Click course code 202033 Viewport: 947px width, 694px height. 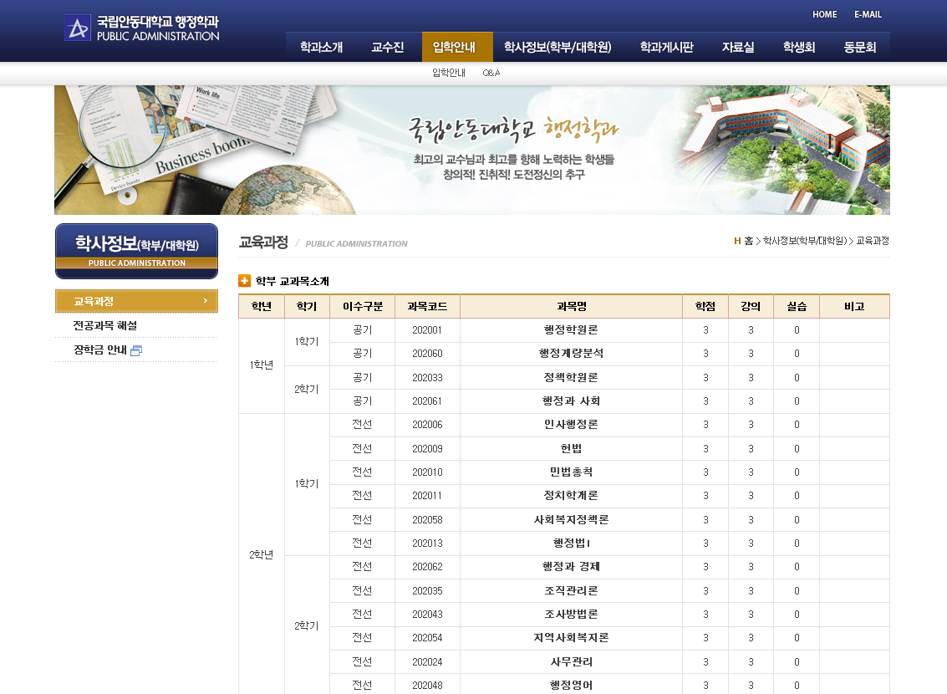click(x=427, y=378)
